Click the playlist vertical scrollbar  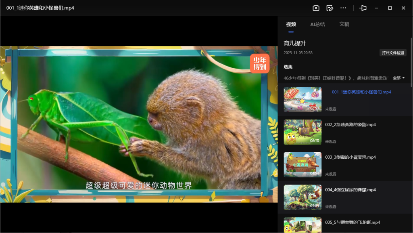point(411,61)
